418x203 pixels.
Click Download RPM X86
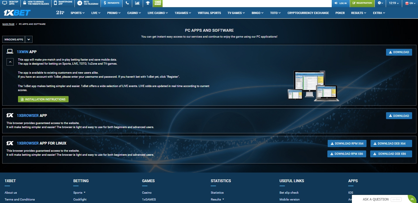(x=347, y=154)
